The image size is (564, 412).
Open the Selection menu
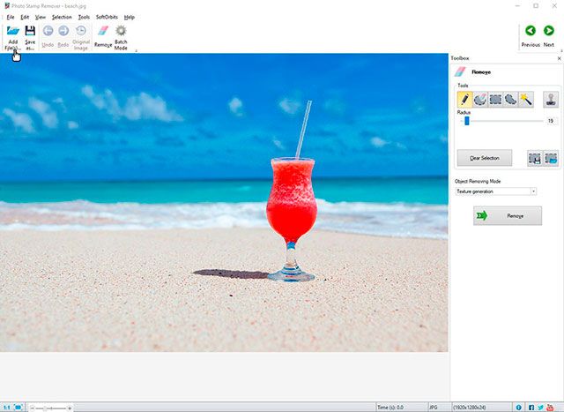[62, 17]
